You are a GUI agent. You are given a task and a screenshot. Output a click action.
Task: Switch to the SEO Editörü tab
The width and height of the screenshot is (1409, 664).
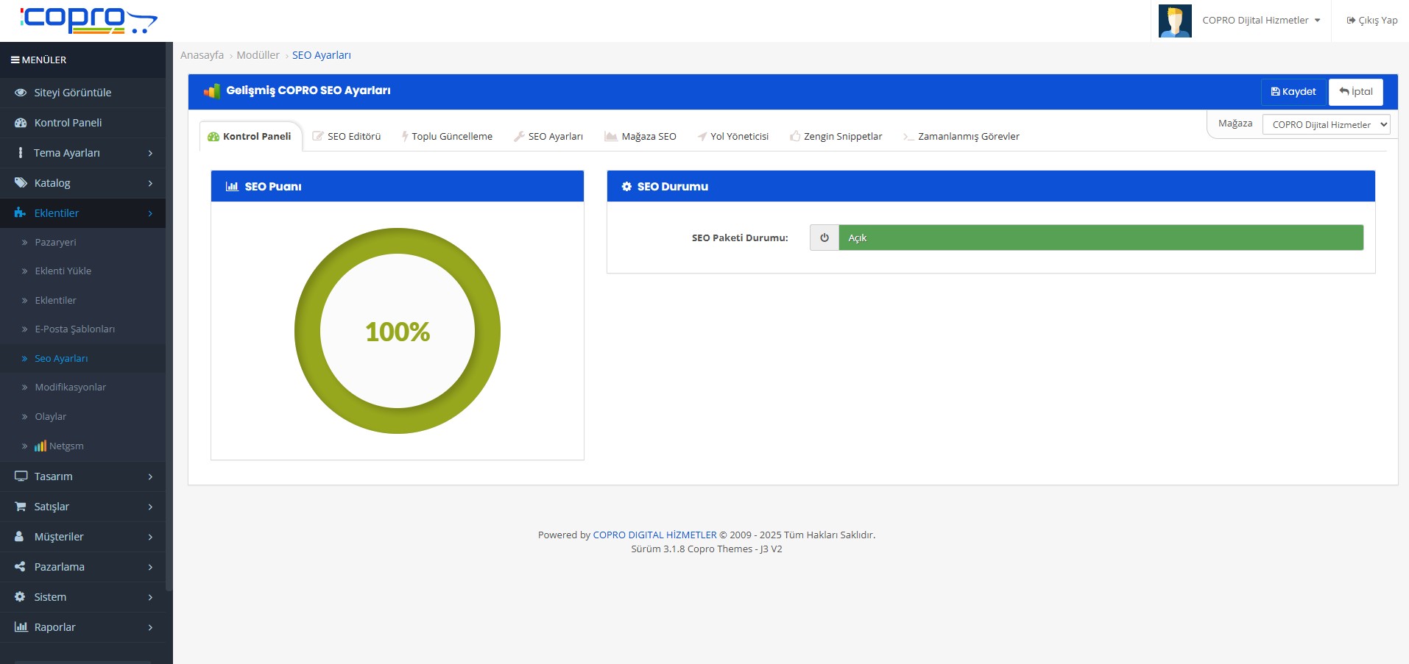pos(347,137)
